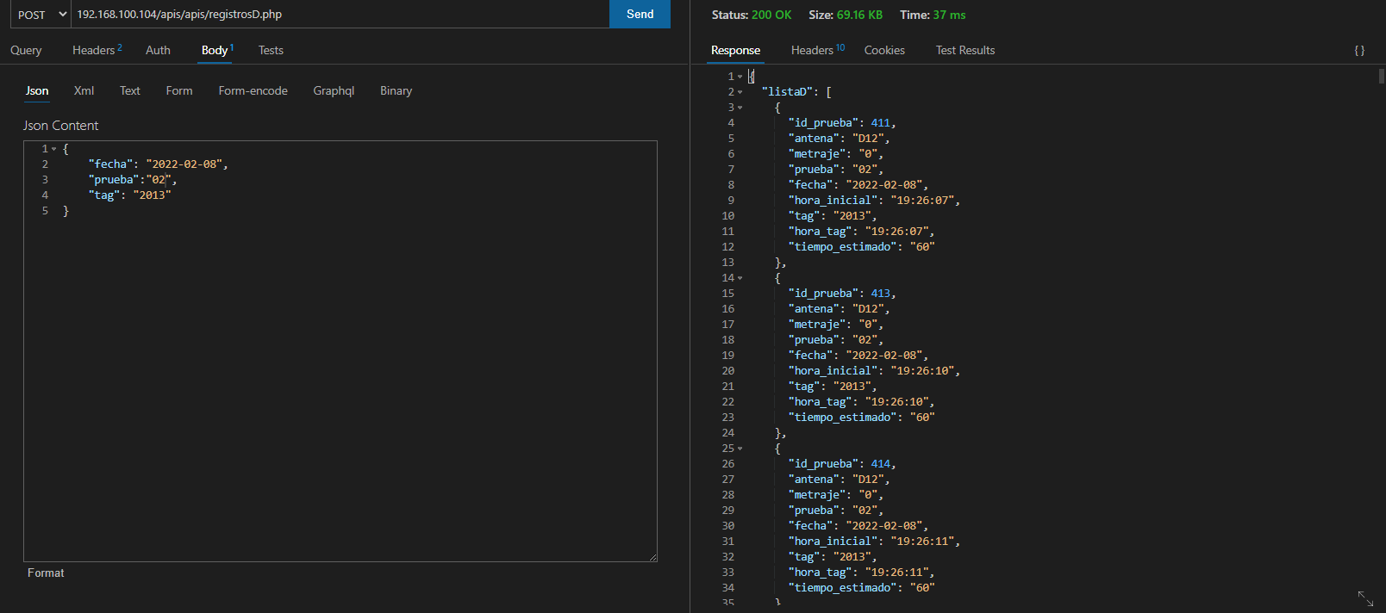Select the Json body type
1386x613 pixels.
tap(37, 90)
